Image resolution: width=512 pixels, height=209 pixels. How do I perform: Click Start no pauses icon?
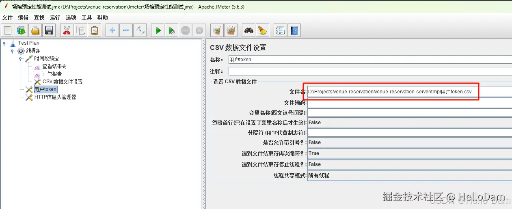coord(172,30)
